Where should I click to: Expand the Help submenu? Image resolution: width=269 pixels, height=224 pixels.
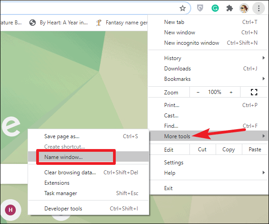tap(208, 173)
